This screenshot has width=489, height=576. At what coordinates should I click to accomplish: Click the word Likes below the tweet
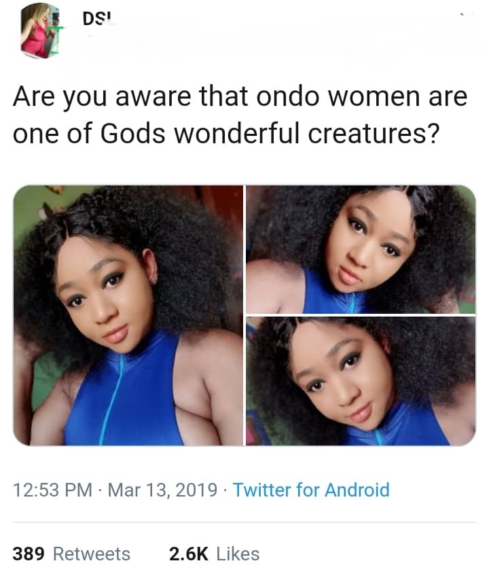[x=237, y=554]
